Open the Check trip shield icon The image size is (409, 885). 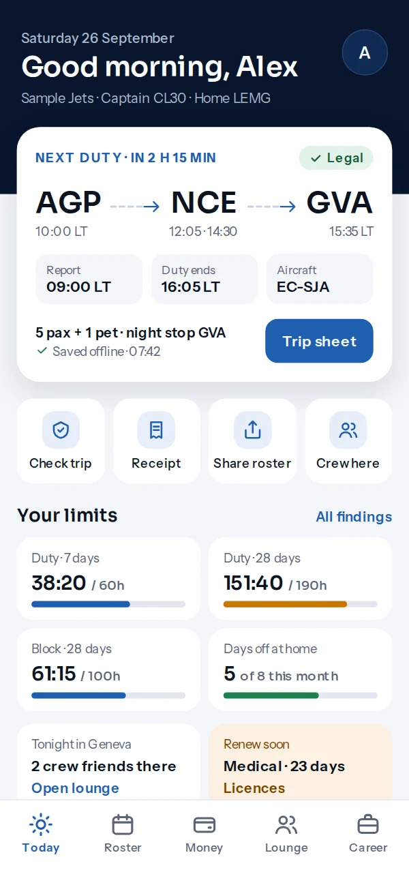[61, 430]
